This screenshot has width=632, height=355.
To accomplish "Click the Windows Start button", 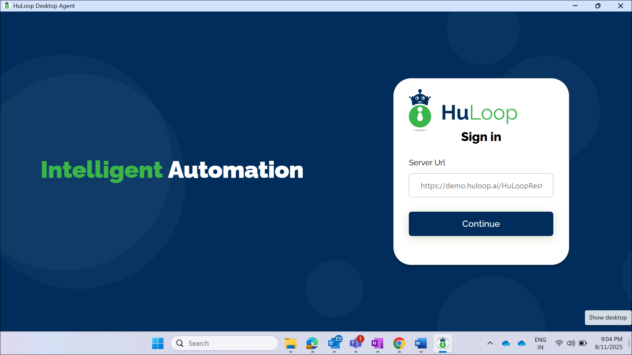I will pos(158,343).
